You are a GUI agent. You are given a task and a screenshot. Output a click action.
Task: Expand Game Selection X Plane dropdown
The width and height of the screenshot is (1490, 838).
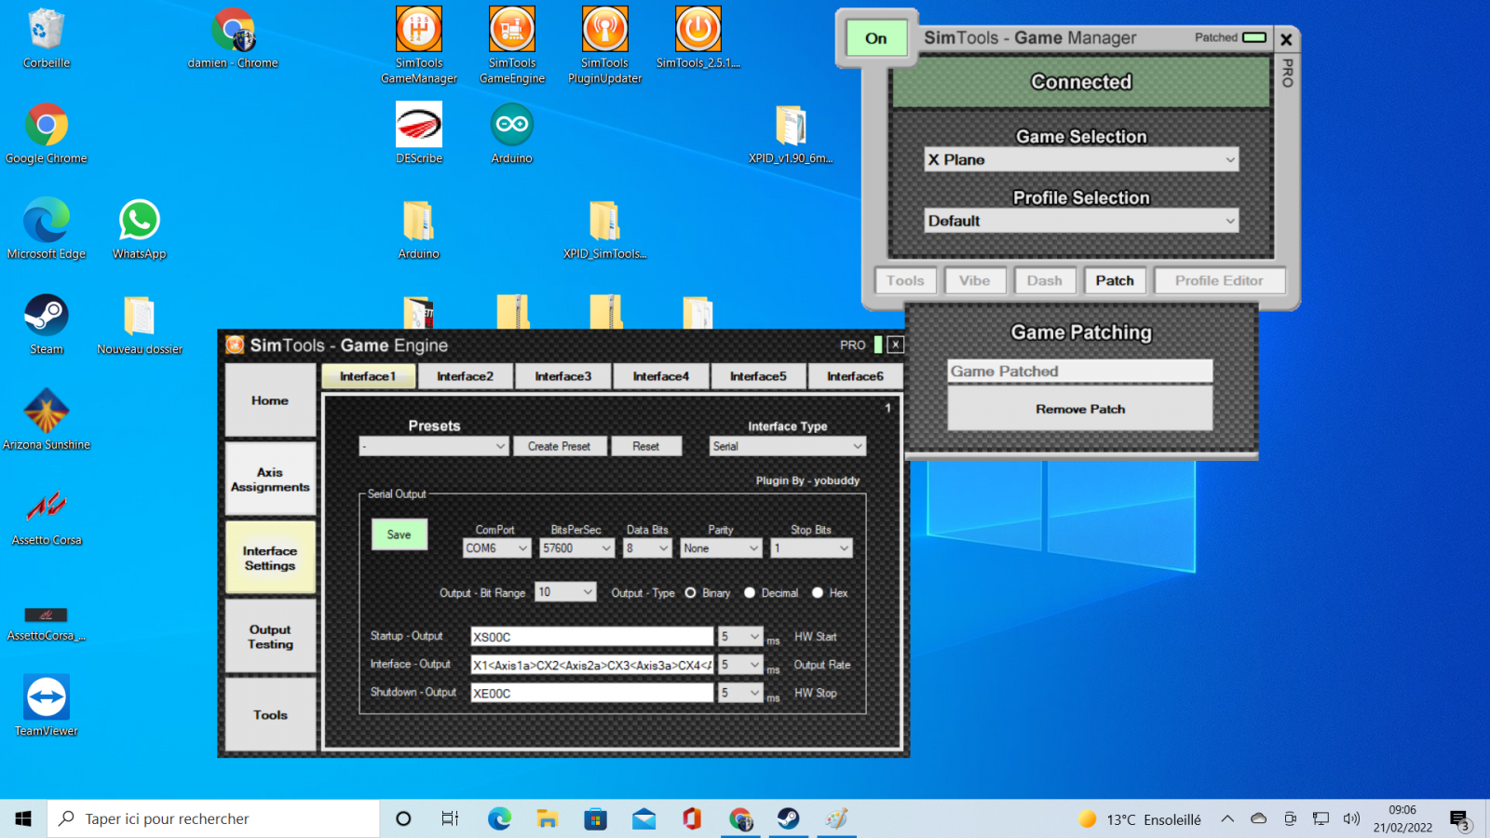[x=1081, y=160]
